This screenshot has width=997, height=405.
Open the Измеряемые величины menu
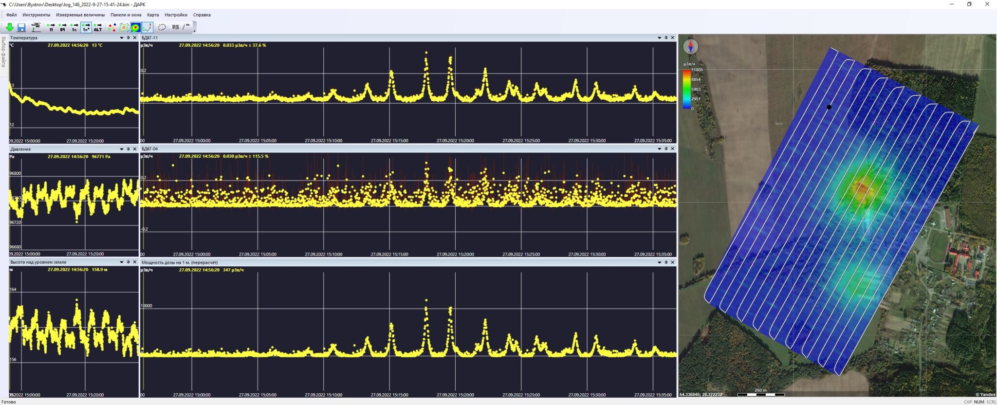(80, 15)
